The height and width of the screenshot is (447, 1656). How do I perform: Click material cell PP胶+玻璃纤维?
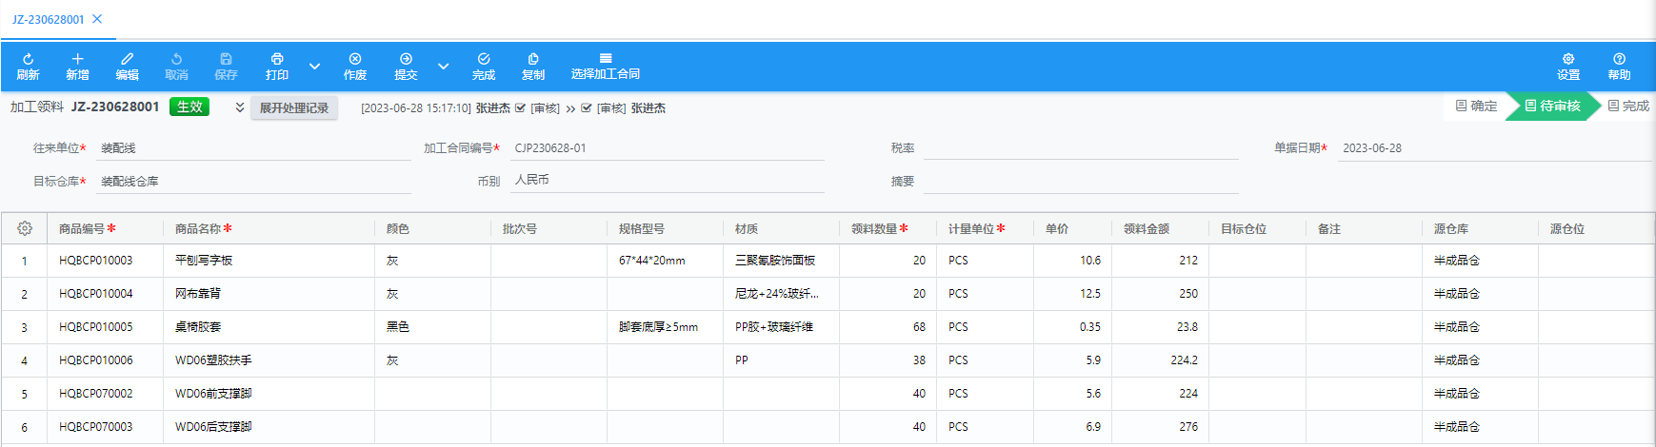[781, 327]
